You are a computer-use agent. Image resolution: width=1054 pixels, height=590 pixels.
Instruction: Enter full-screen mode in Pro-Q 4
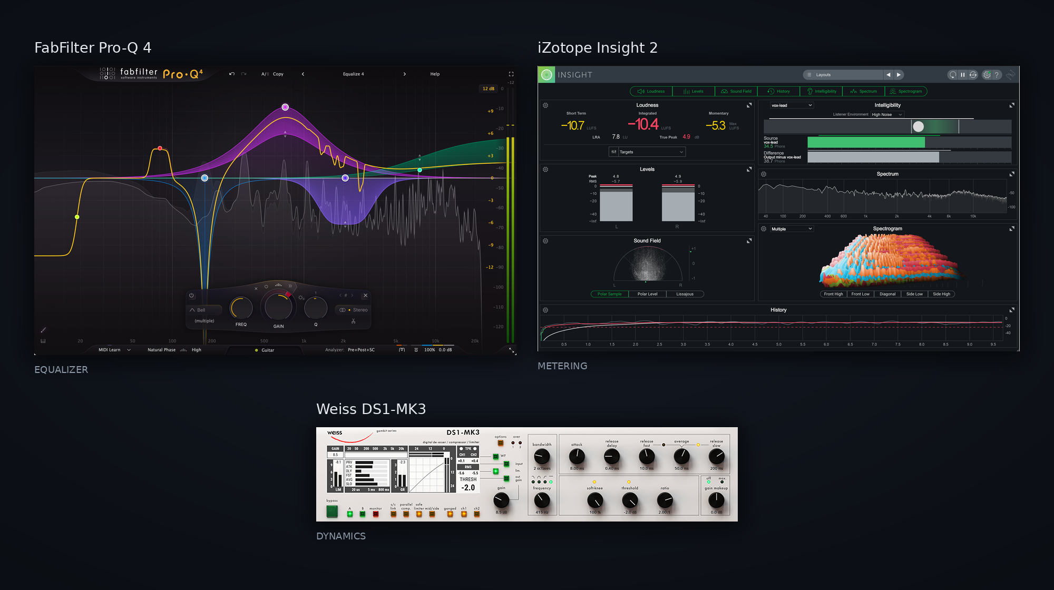[511, 74]
